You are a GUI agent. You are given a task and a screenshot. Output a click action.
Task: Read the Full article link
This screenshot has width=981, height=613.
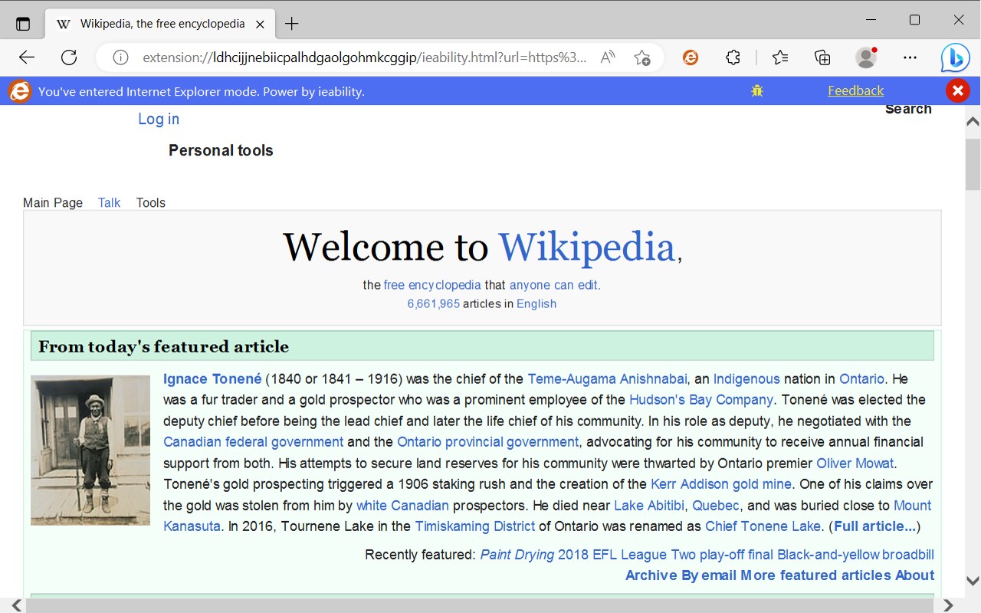click(x=874, y=526)
